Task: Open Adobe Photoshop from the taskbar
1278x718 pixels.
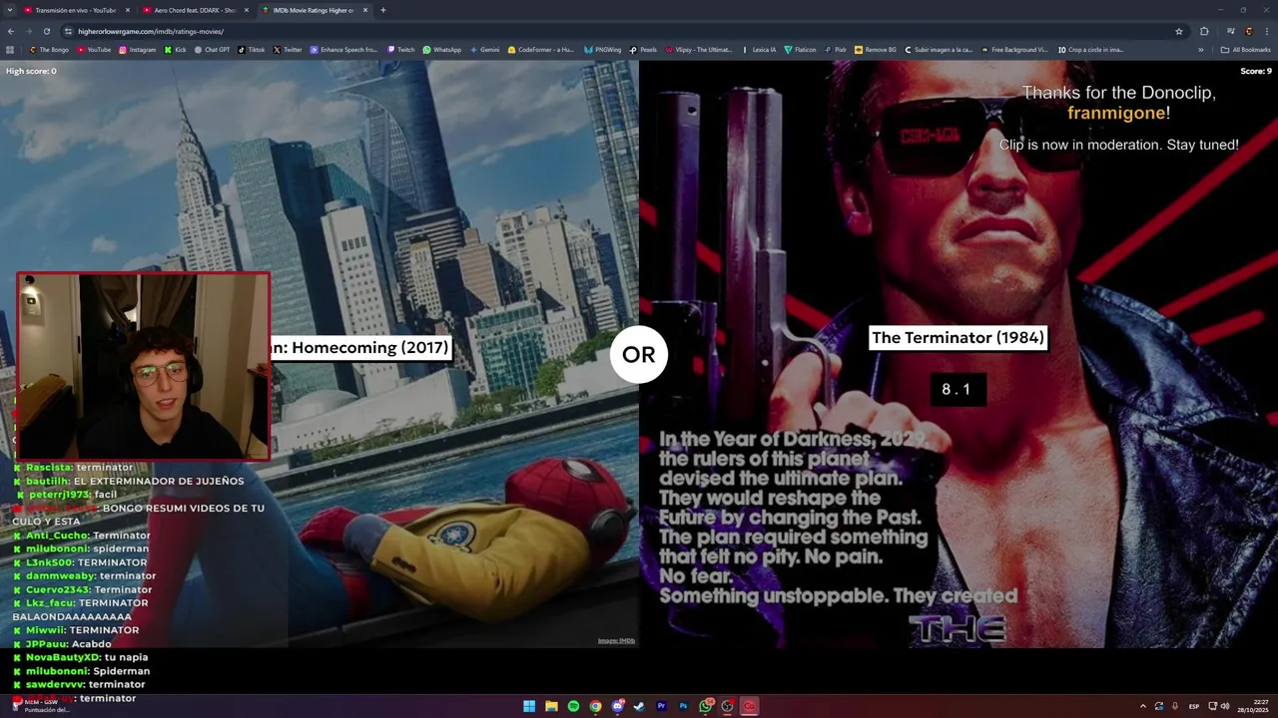Action: (683, 706)
